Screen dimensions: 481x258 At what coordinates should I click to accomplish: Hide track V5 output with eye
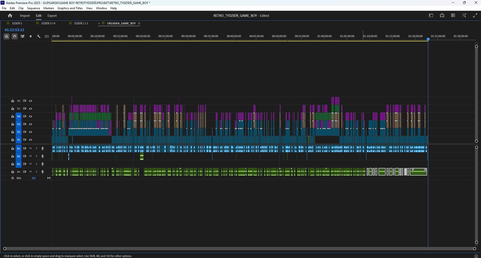pos(30,108)
